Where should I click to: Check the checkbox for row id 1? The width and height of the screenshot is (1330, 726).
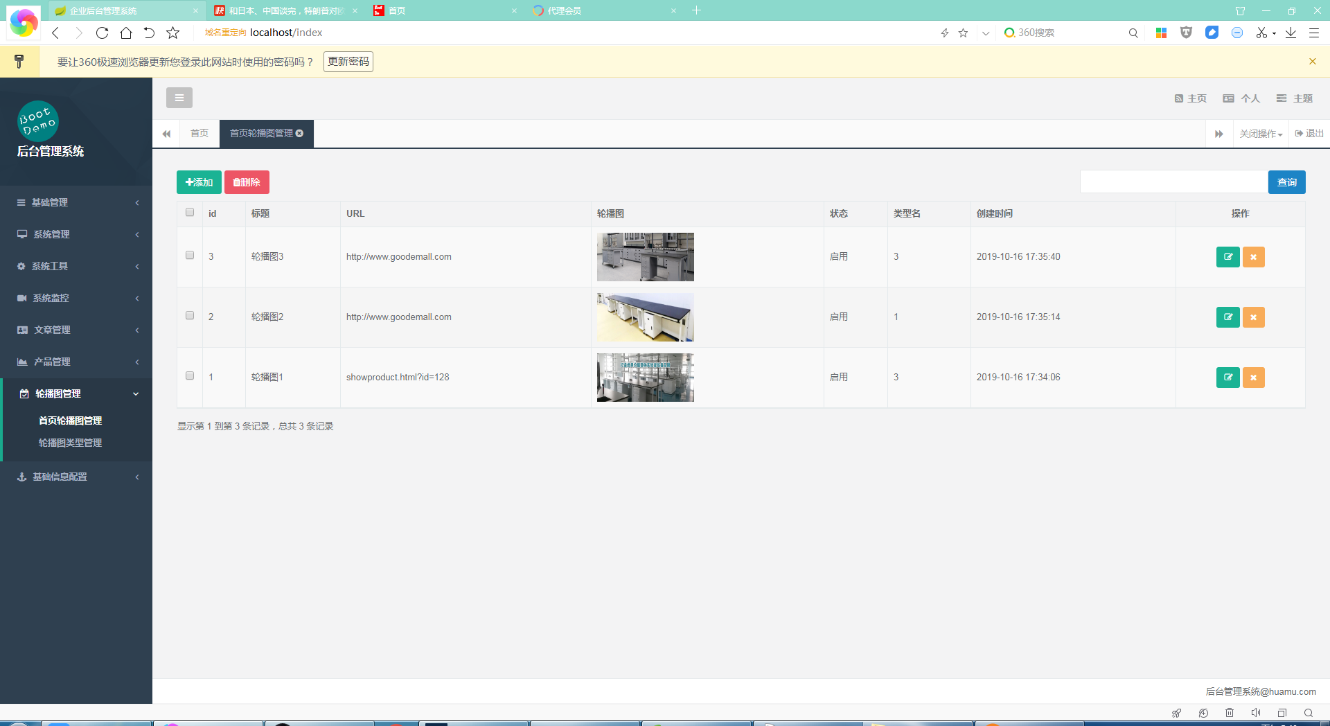click(190, 376)
